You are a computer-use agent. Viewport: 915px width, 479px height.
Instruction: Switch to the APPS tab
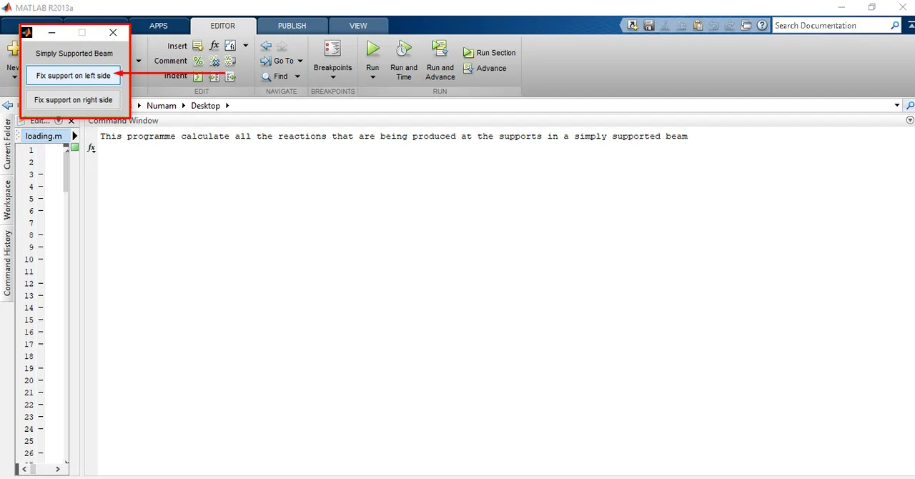pyautogui.click(x=159, y=26)
